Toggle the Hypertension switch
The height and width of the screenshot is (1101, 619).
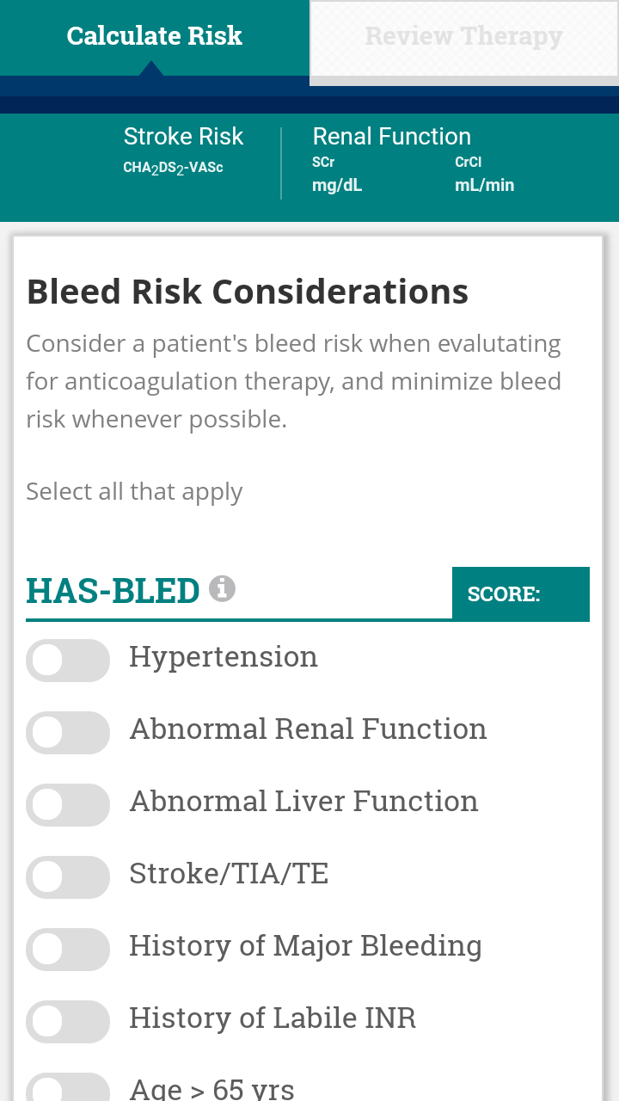pyautogui.click(x=68, y=661)
